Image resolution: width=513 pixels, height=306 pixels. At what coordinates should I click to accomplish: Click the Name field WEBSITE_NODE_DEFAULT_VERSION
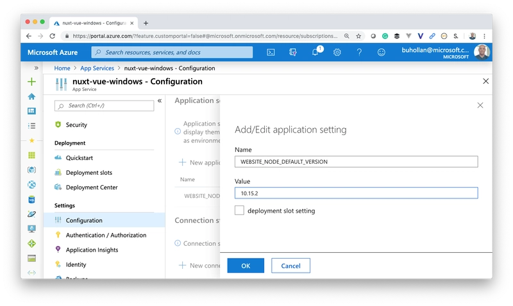pos(356,162)
